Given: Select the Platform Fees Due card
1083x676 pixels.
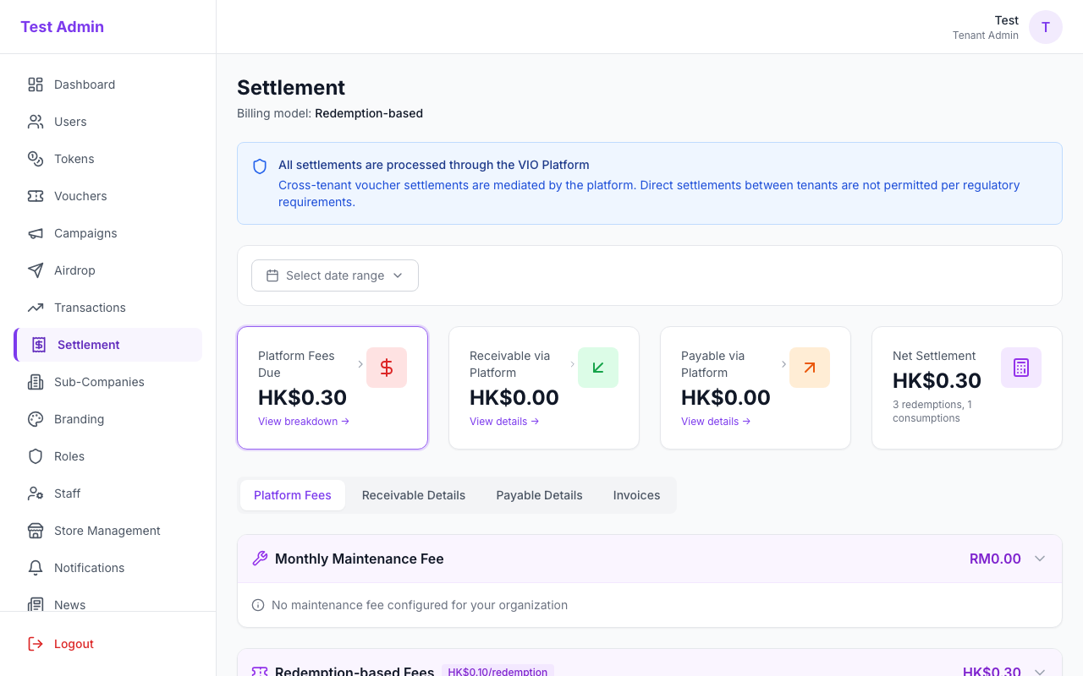Looking at the screenshot, I should point(333,388).
